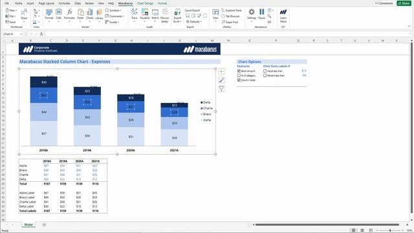414x233 pixels.
Task: Open the Chart Styles brush button
Action: 221,80
